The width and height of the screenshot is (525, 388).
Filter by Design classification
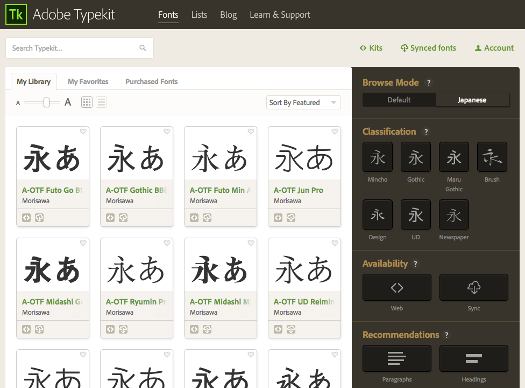pyautogui.click(x=378, y=214)
